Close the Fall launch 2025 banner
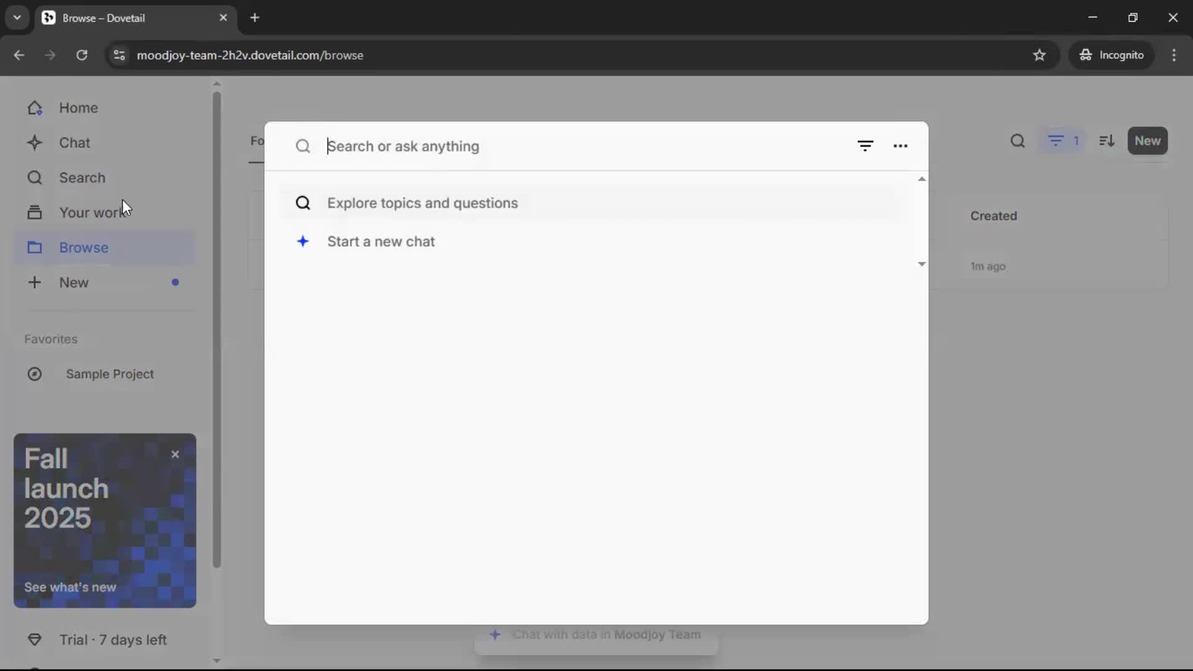Image resolution: width=1193 pixels, height=671 pixels. click(175, 454)
